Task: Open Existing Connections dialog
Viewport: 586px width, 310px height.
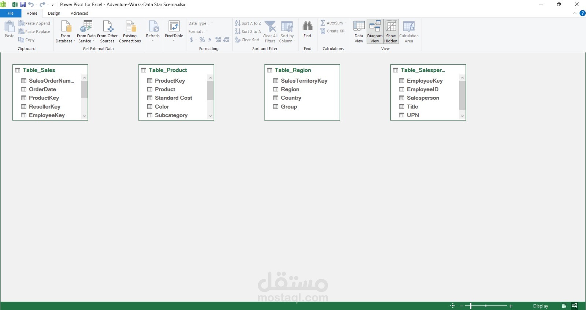Action: (x=130, y=32)
